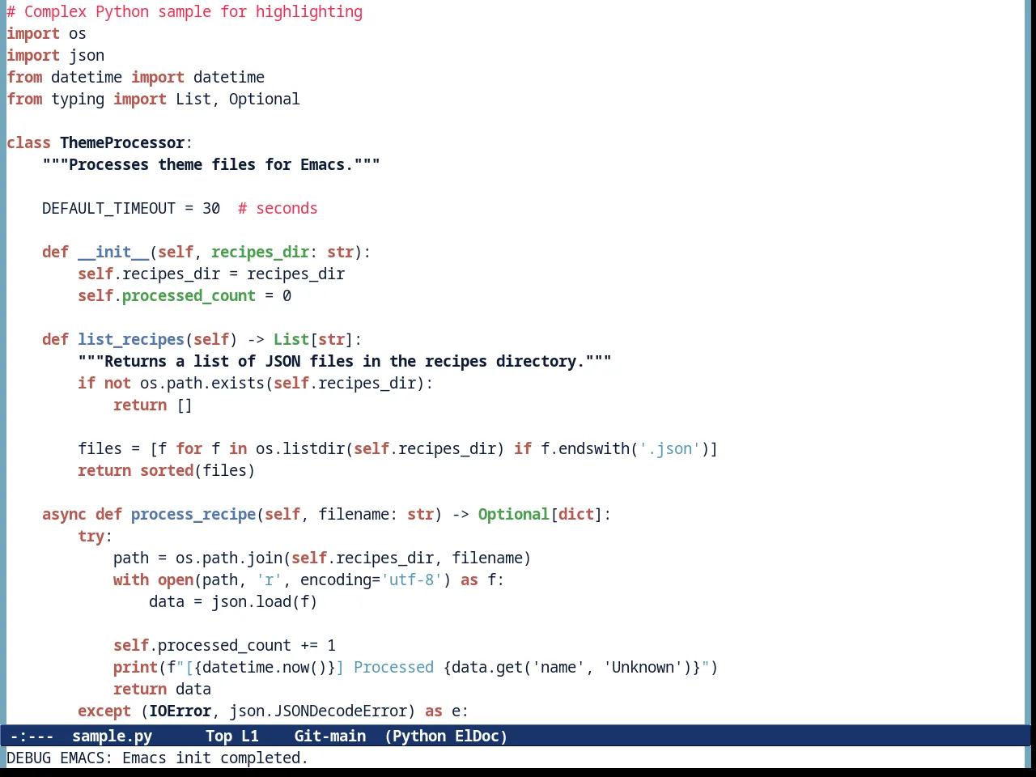Click the 'return data' statement
The height and width of the screenshot is (777, 1036).
162,690
